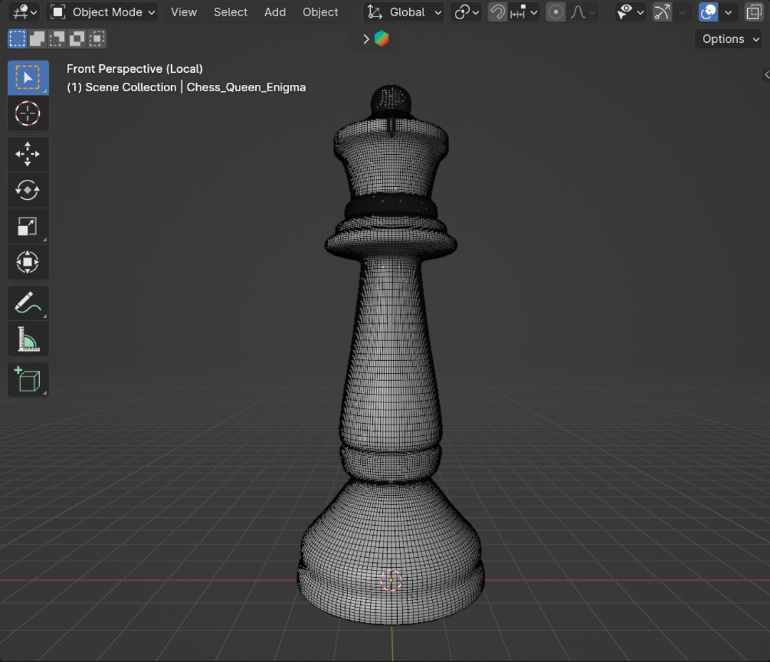
Task: Open the View menu
Action: pyautogui.click(x=183, y=12)
